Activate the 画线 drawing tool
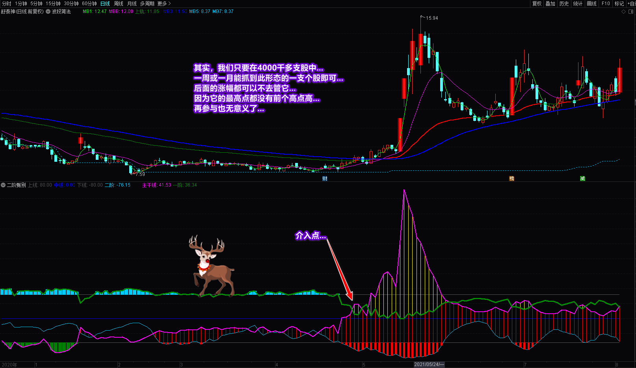Viewport: 636px width, 368px height. [x=591, y=4]
